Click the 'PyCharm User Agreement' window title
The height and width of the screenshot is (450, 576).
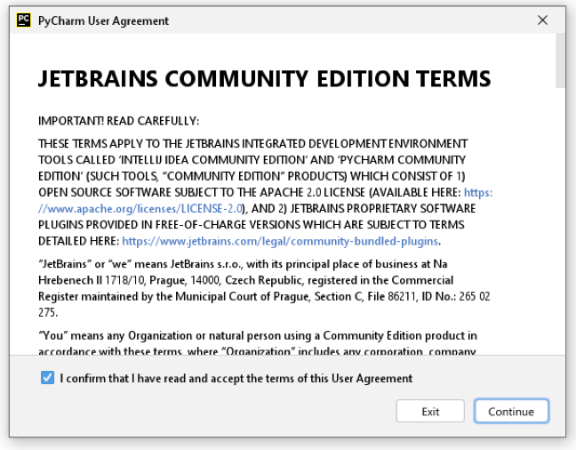pos(103,21)
